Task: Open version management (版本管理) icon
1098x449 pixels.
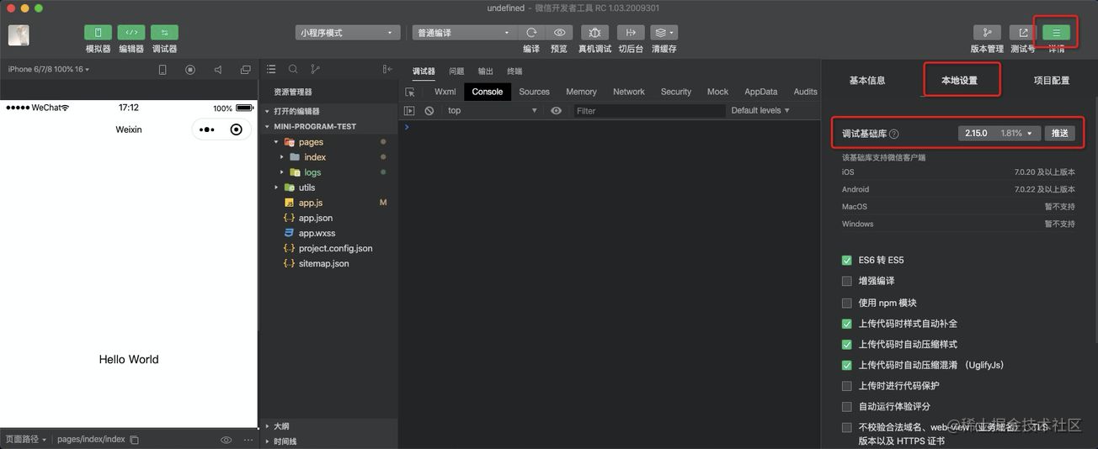Action: tap(986, 33)
